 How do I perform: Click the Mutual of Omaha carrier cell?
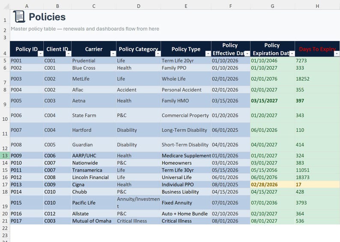tap(94, 221)
